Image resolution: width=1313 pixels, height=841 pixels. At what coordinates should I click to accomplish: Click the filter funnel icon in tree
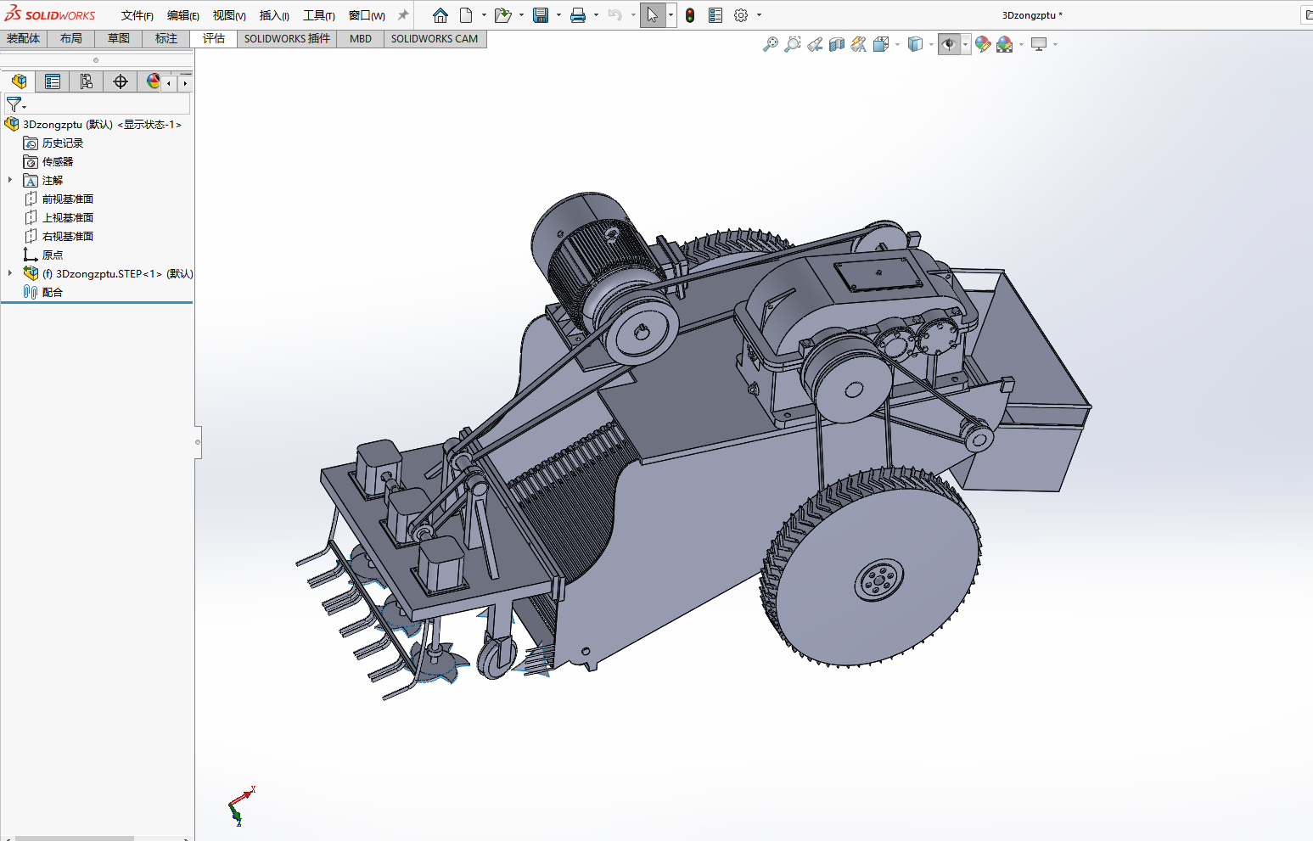[x=14, y=104]
